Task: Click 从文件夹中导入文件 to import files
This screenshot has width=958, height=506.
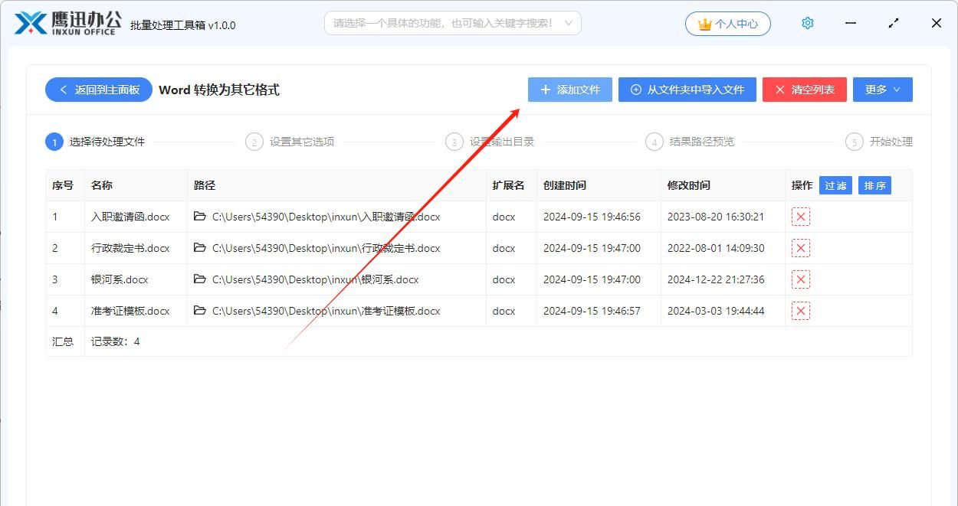Action: point(687,90)
